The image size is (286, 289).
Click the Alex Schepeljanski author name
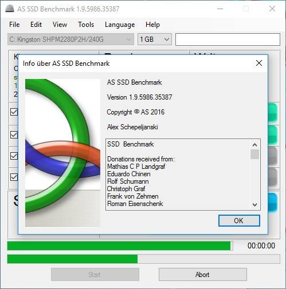pyautogui.click(x=132, y=127)
